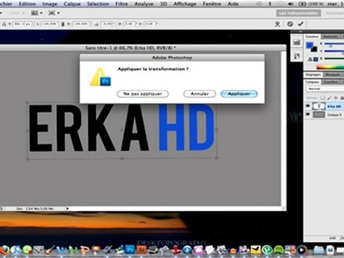This screenshot has height=258, width=344.
Task: Open the history panel icon in dock
Action: click(297, 42)
